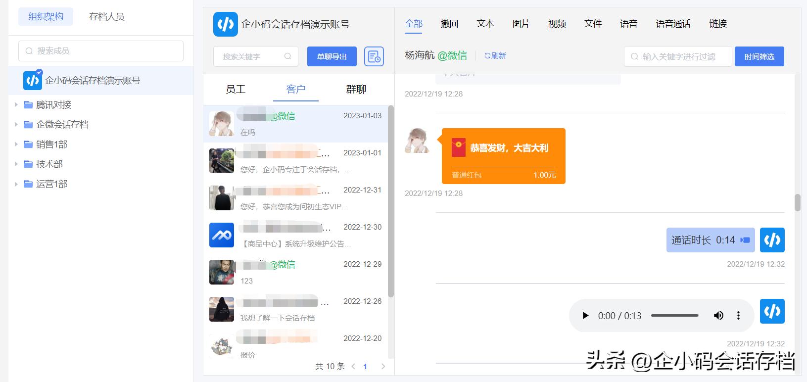Expand the 技术部 department
Viewport: 807px width, 382px height.
[16, 164]
